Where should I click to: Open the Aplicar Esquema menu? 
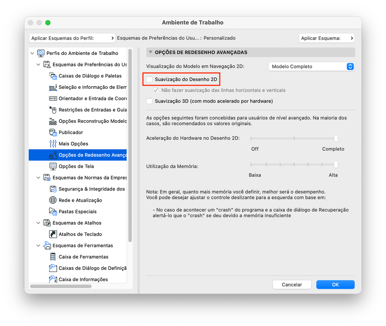(x=326, y=38)
